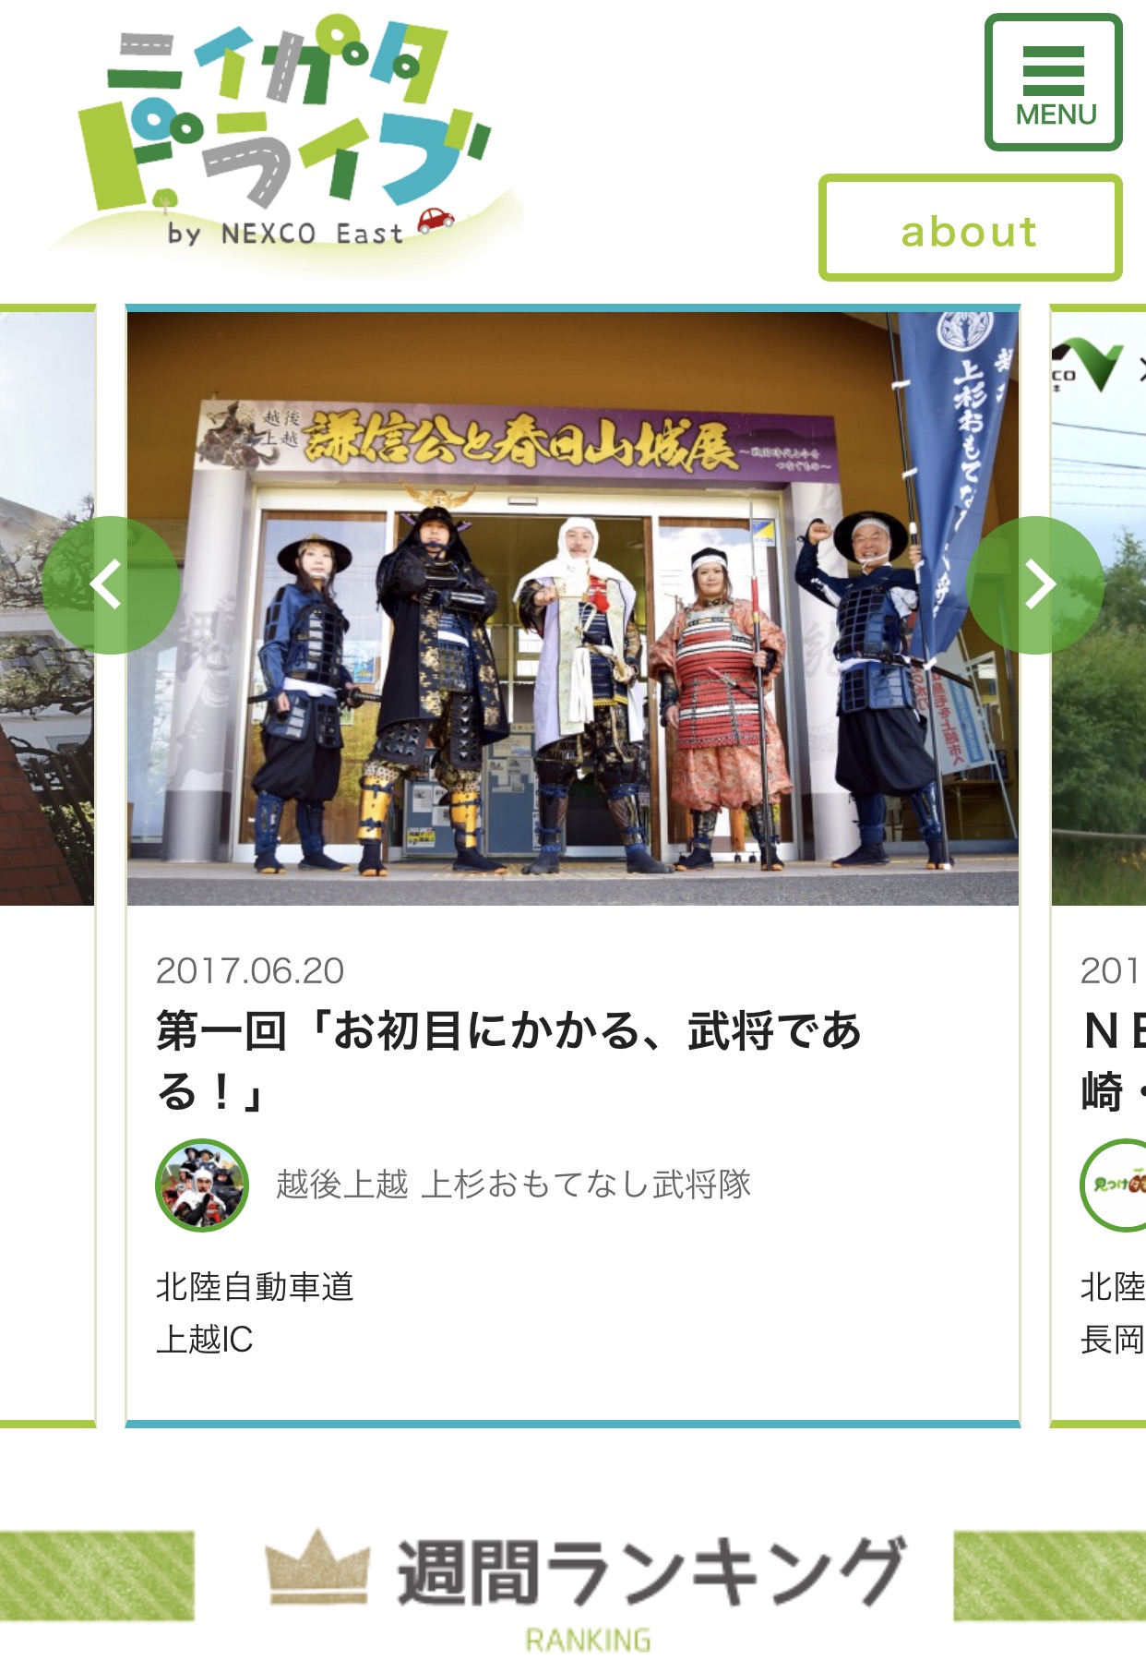1146x1672 pixels.
Task: Click the 北陸自動車道 expressway label
Action: (x=255, y=1286)
